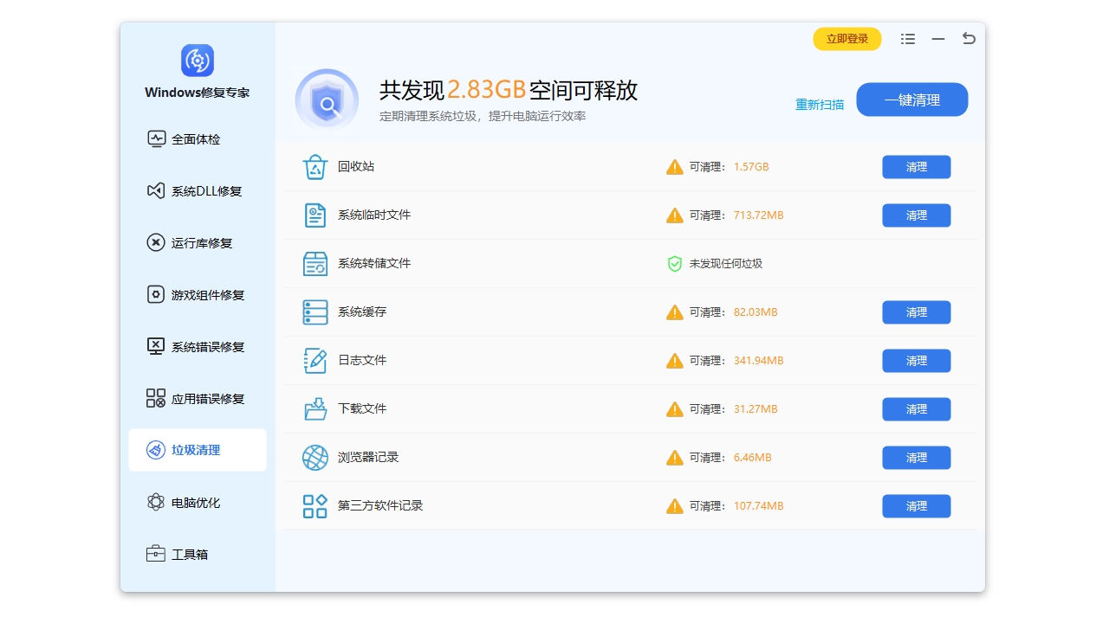Click the green check beside 系统转储文件
Screen dimensions: 1109x623
coord(675,264)
